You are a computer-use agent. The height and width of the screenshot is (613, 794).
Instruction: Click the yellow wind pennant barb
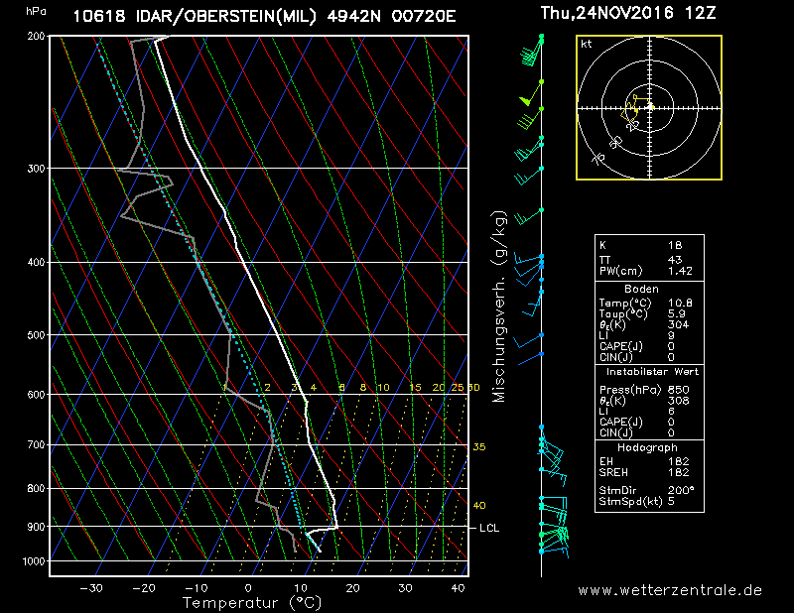click(x=527, y=100)
